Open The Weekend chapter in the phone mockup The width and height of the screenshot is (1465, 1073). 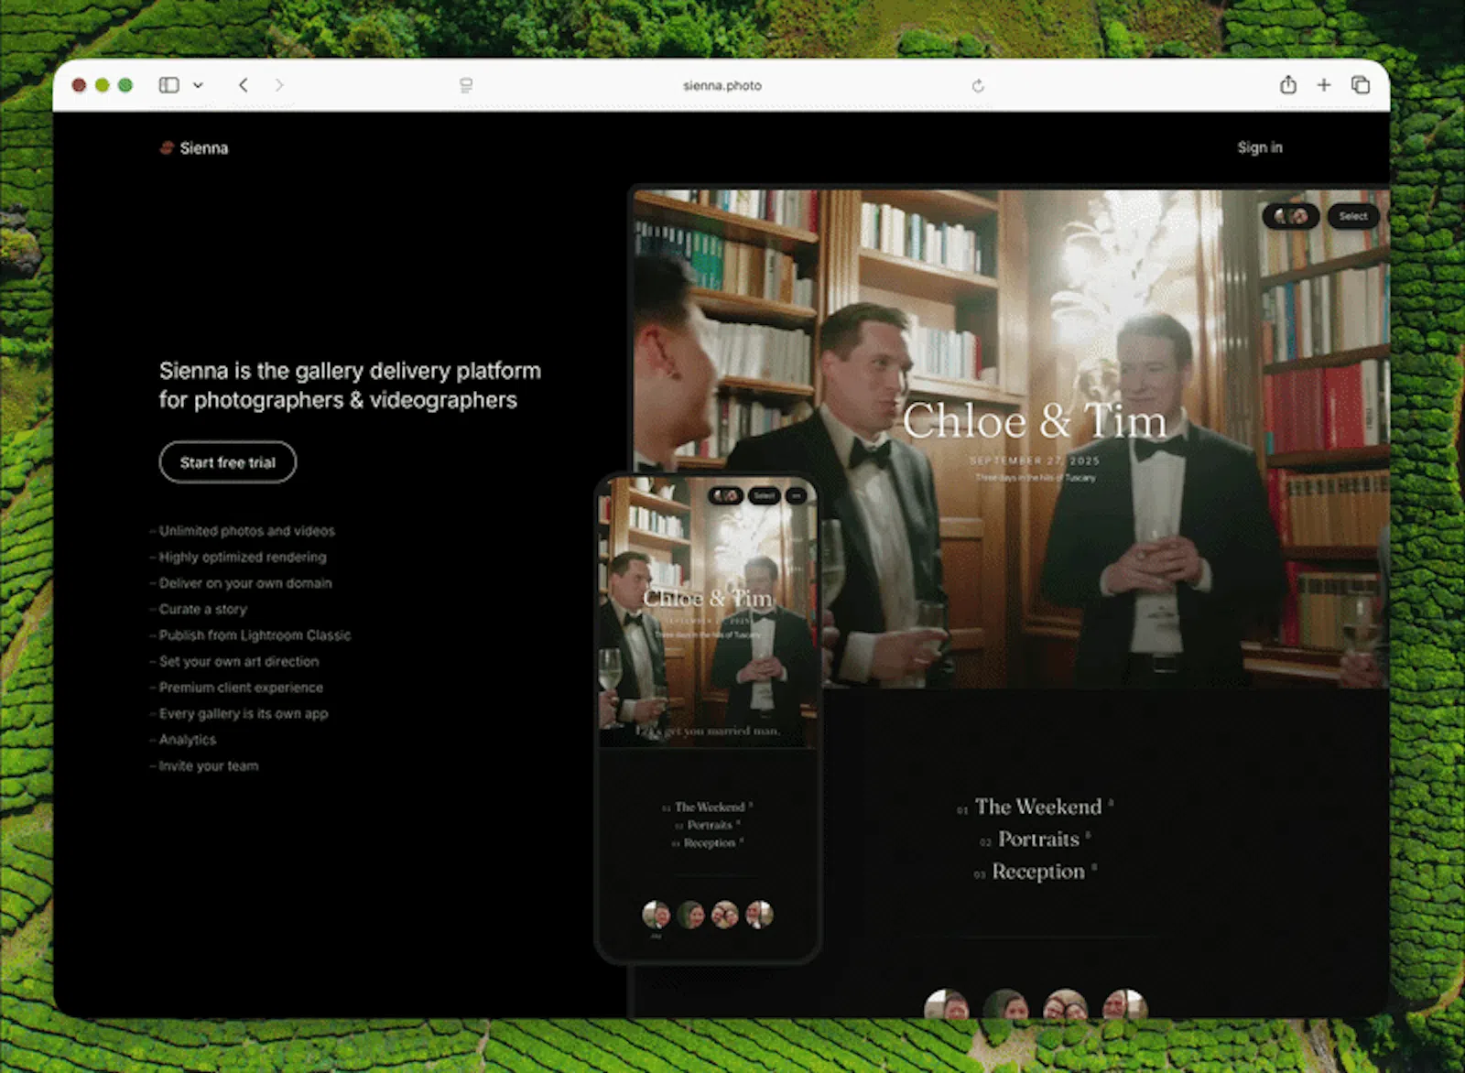(709, 807)
